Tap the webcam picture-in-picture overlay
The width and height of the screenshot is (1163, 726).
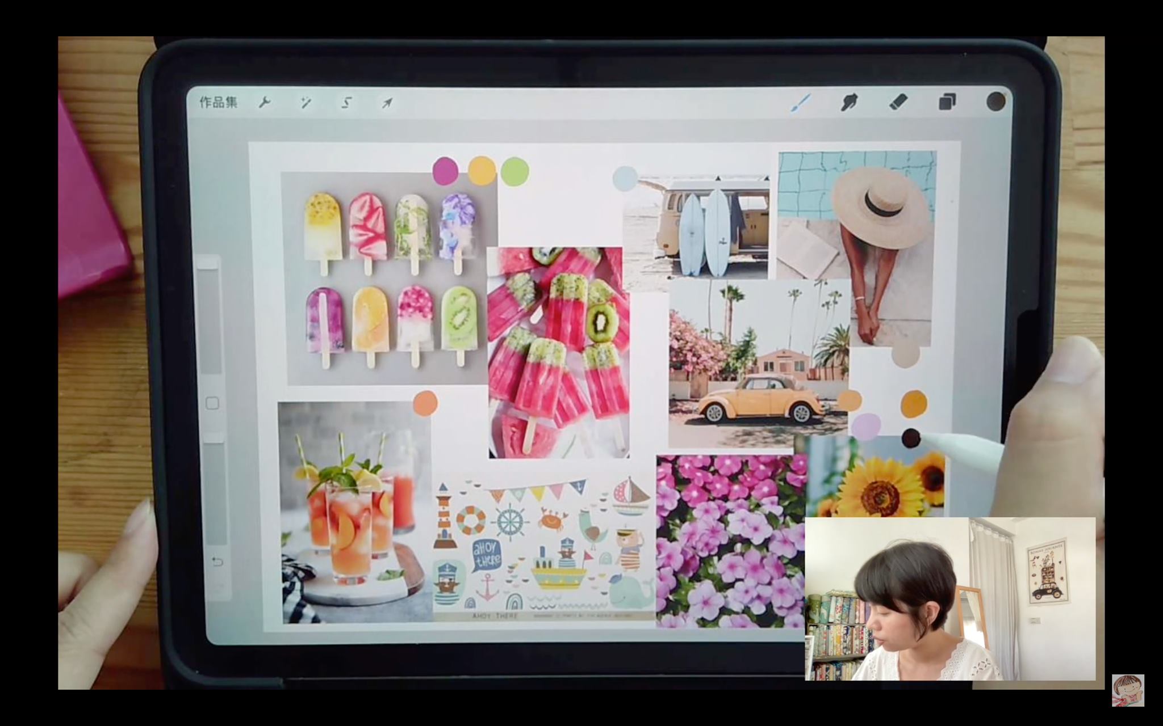tap(949, 598)
